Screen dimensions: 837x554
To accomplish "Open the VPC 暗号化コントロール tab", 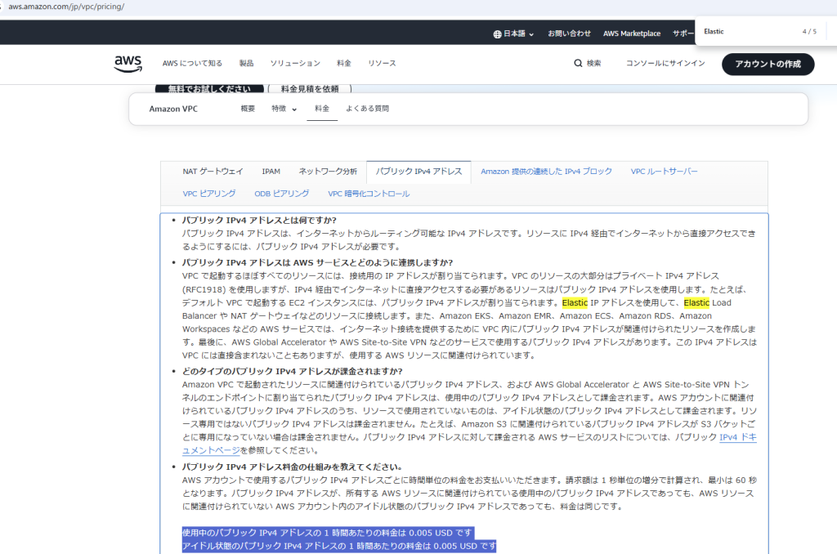I will click(369, 194).
